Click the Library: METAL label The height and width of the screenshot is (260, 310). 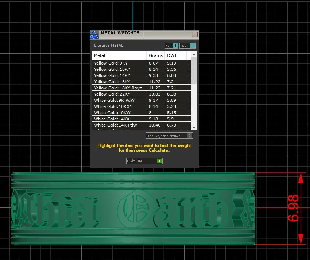(109, 45)
